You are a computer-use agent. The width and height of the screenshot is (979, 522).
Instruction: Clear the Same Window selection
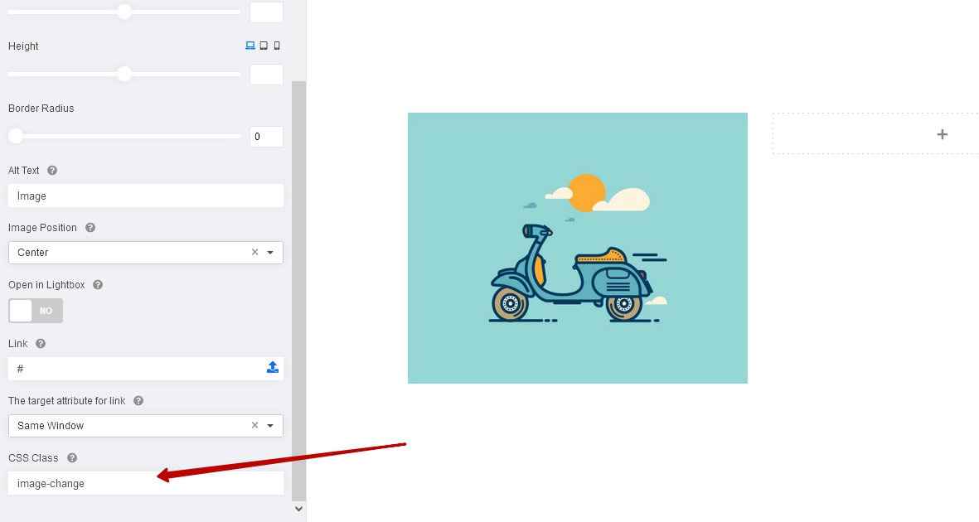tap(254, 426)
